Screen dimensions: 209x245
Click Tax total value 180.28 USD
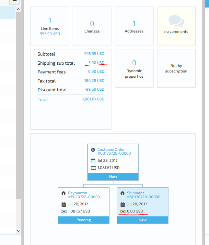[94, 81]
